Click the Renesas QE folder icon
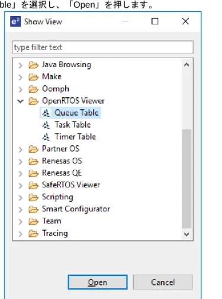Screen dimensions: 222x299 click(33, 173)
